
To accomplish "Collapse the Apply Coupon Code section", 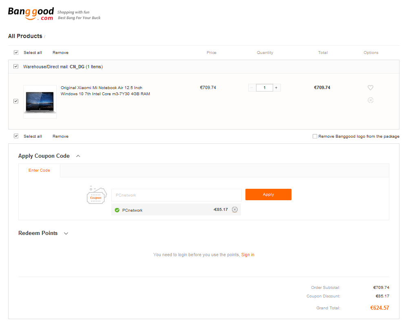I will click(78, 156).
